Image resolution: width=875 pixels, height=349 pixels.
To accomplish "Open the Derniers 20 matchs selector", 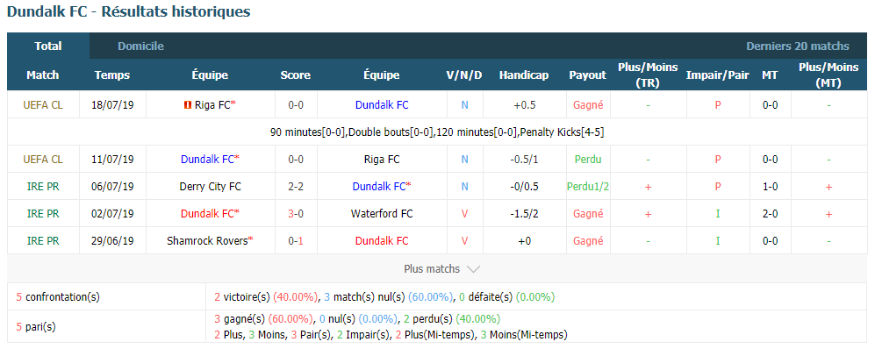I will click(x=798, y=46).
